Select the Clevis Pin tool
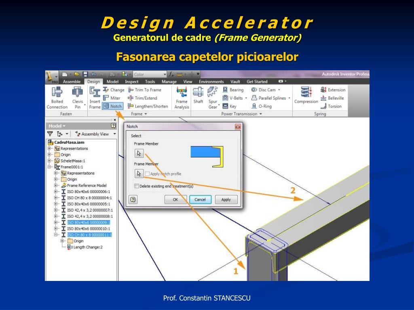Screen dimensions: 414x310 [x=77, y=98]
